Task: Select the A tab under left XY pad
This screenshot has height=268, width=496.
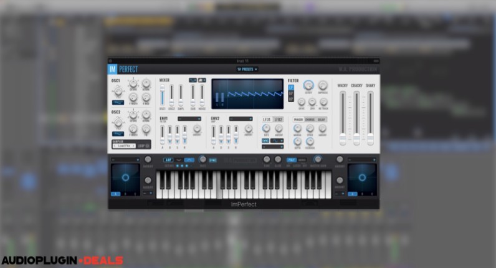Action: [115, 194]
